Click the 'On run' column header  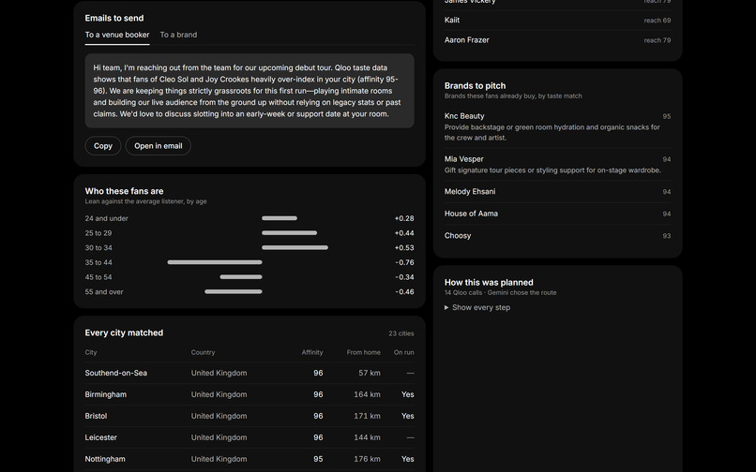click(x=403, y=352)
